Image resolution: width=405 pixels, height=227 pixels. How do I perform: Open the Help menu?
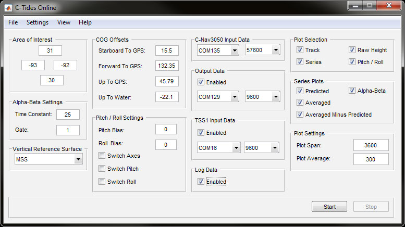pos(85,22)
